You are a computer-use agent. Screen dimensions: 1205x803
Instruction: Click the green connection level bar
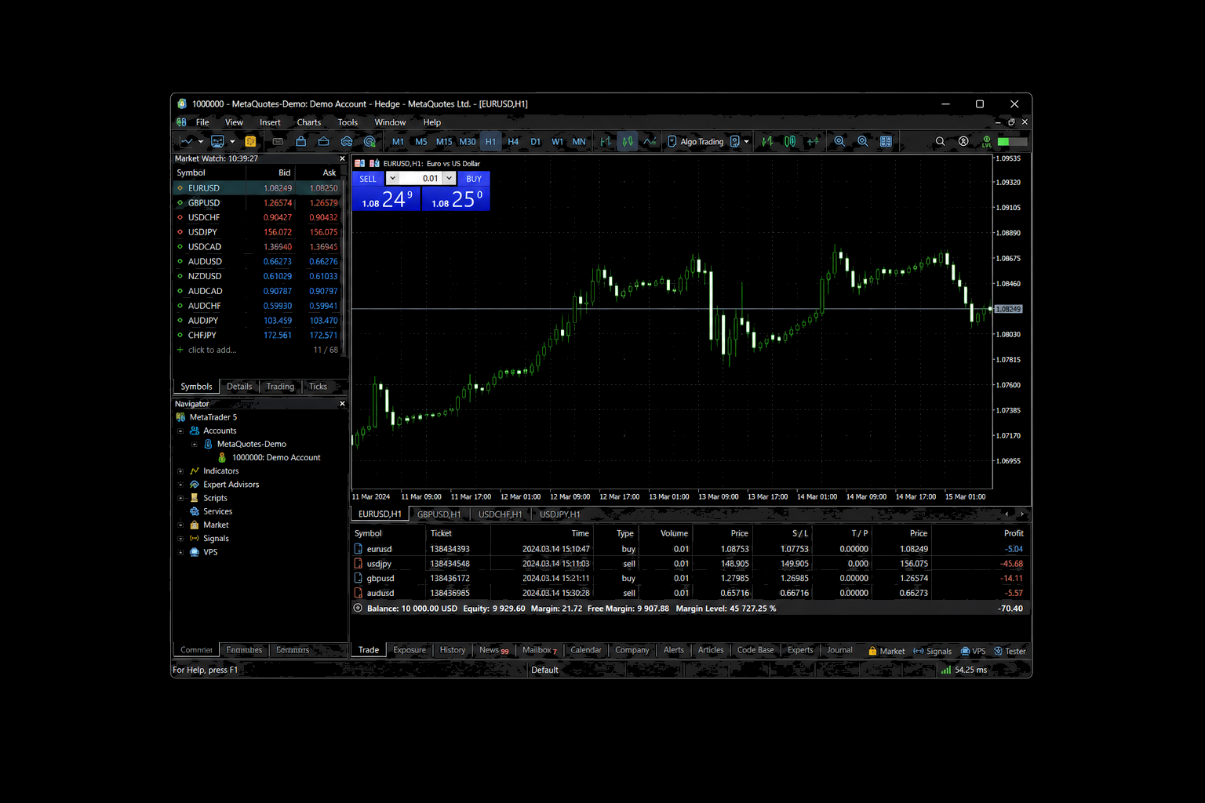(x=1013, y=142)
